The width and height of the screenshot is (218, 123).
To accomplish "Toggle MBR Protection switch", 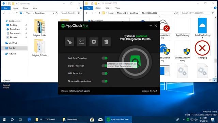I will click(105, 73).
